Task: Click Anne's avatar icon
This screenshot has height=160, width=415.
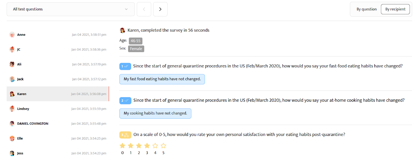Action: click(x=12, y=34)
